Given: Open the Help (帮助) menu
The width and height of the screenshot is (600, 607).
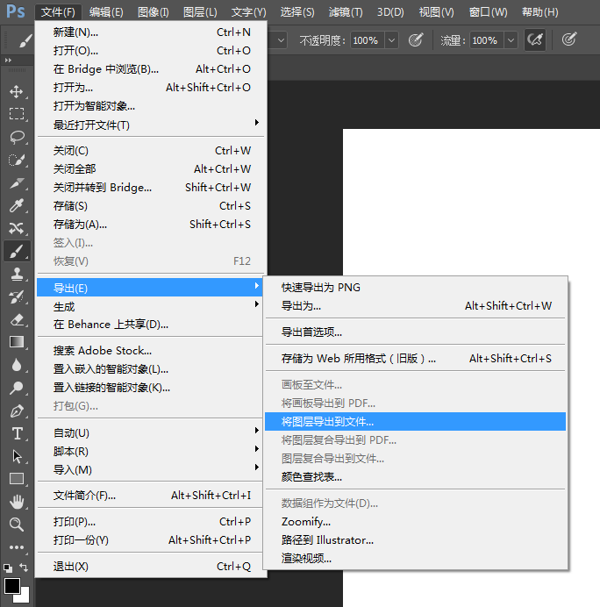Looking at the screenshot, I should (x=540, y=12).
